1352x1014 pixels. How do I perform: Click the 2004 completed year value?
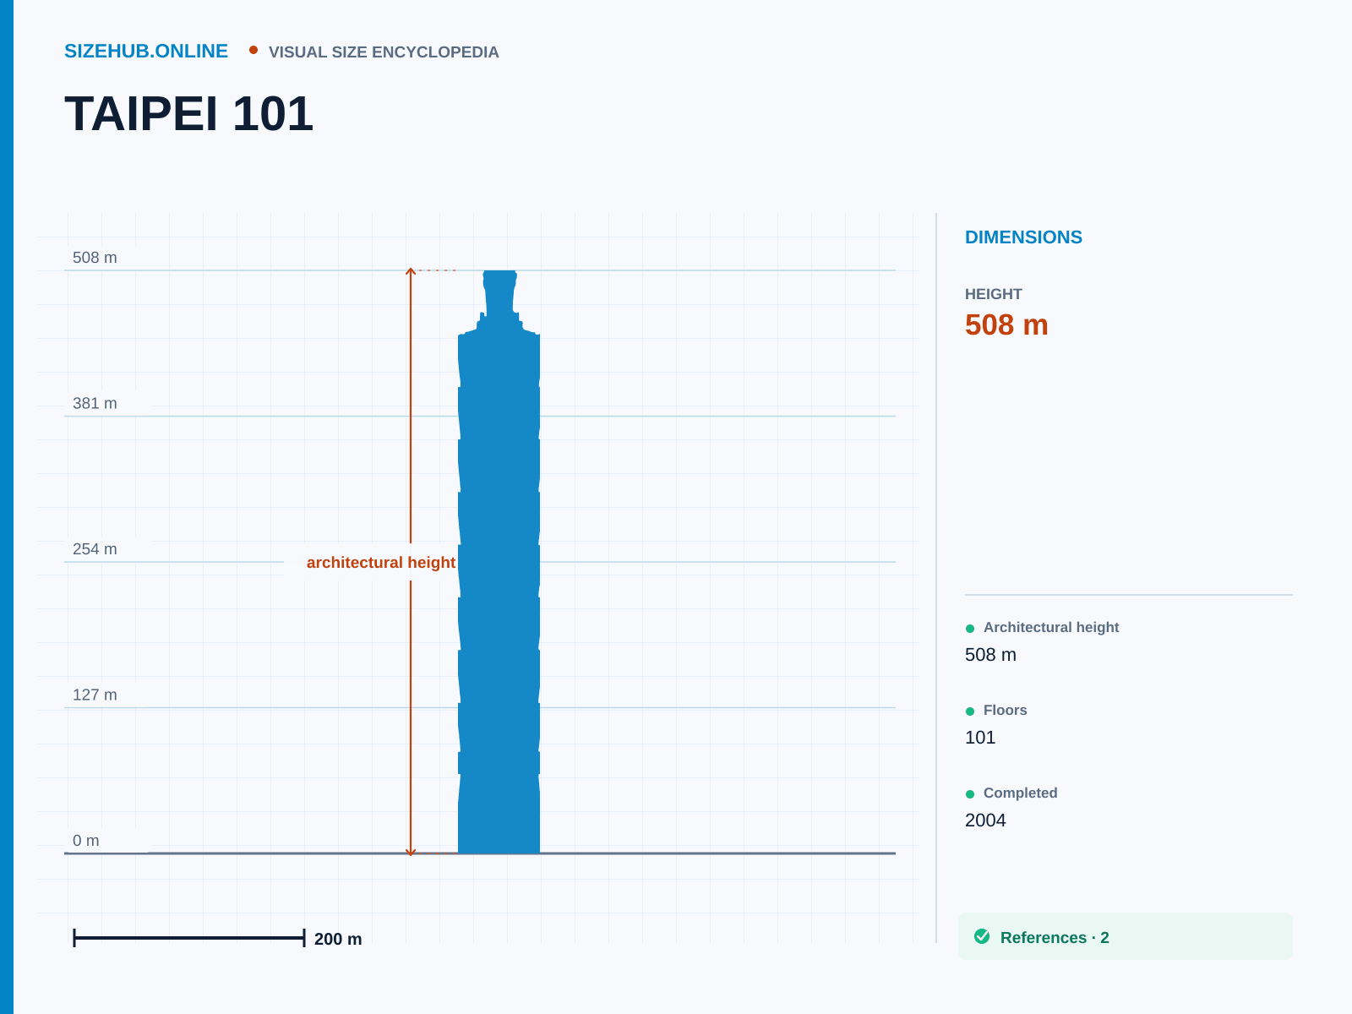click(x=985, y=820)
